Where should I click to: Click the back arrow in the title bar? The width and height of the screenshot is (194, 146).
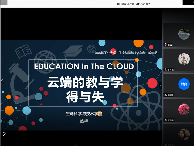click(x=4, y=2)
